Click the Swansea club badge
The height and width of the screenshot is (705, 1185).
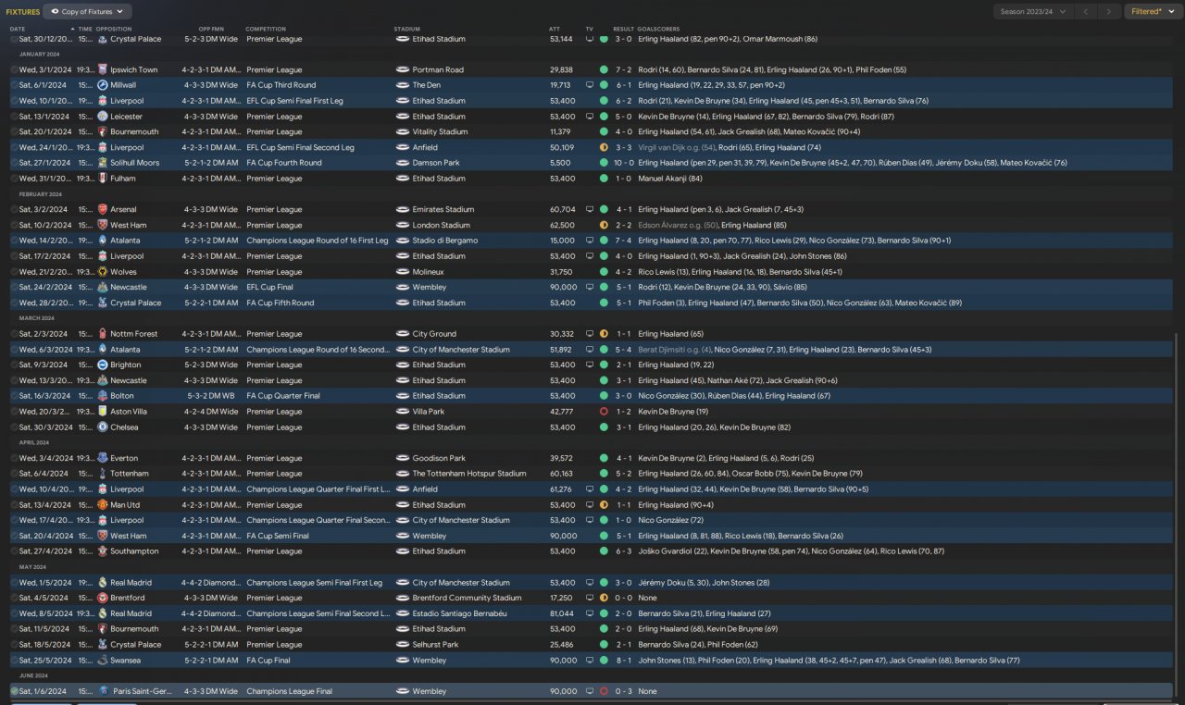tap(102, 661)
